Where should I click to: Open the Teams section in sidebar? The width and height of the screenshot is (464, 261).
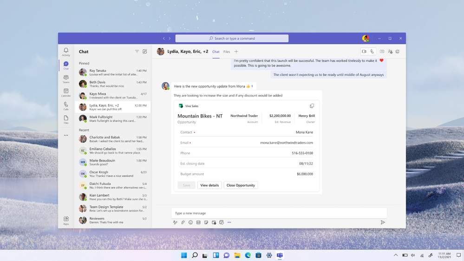point(66,79)
